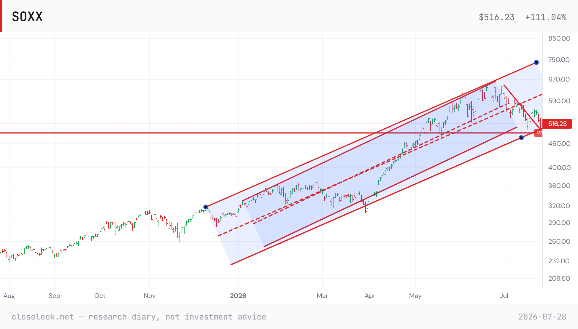
Task: Click the Sep label on time axis
Action: 54,296
